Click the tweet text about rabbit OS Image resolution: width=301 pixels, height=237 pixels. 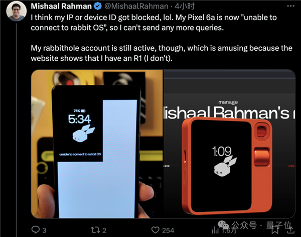point(154,23)
